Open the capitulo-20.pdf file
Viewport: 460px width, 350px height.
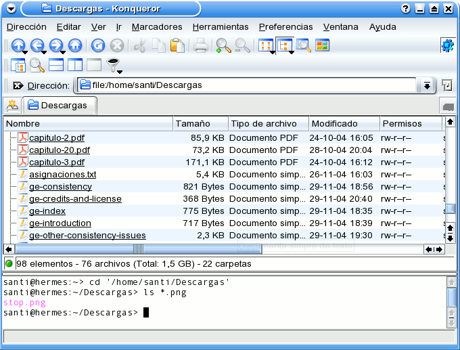(x=60, y=150)
